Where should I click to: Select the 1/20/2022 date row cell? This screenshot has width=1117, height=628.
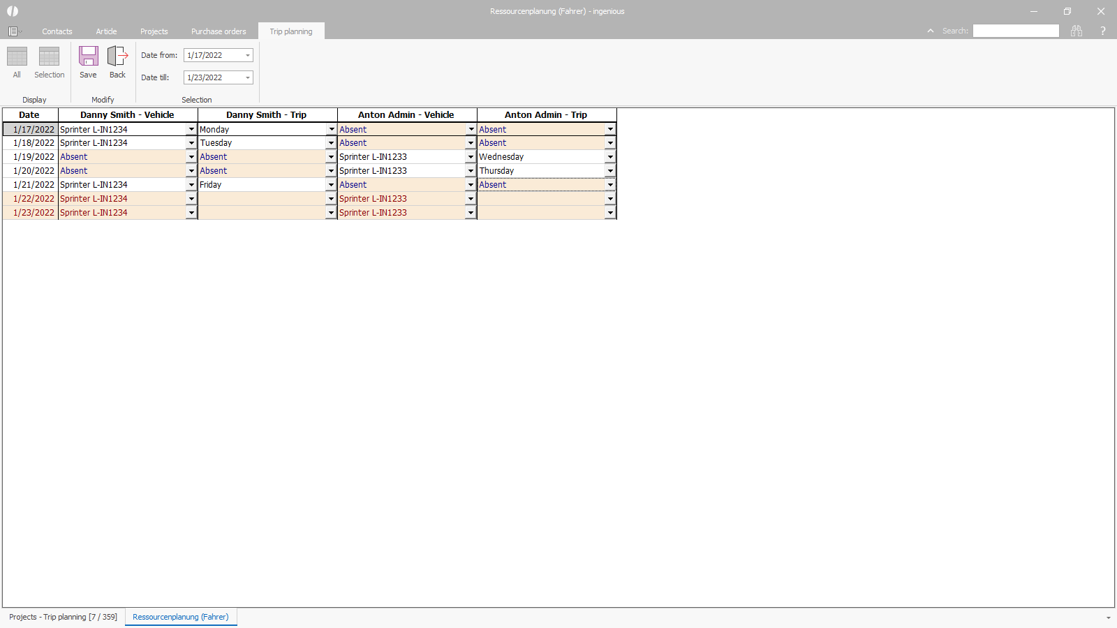pyautogui.click(x=31, y=171)
